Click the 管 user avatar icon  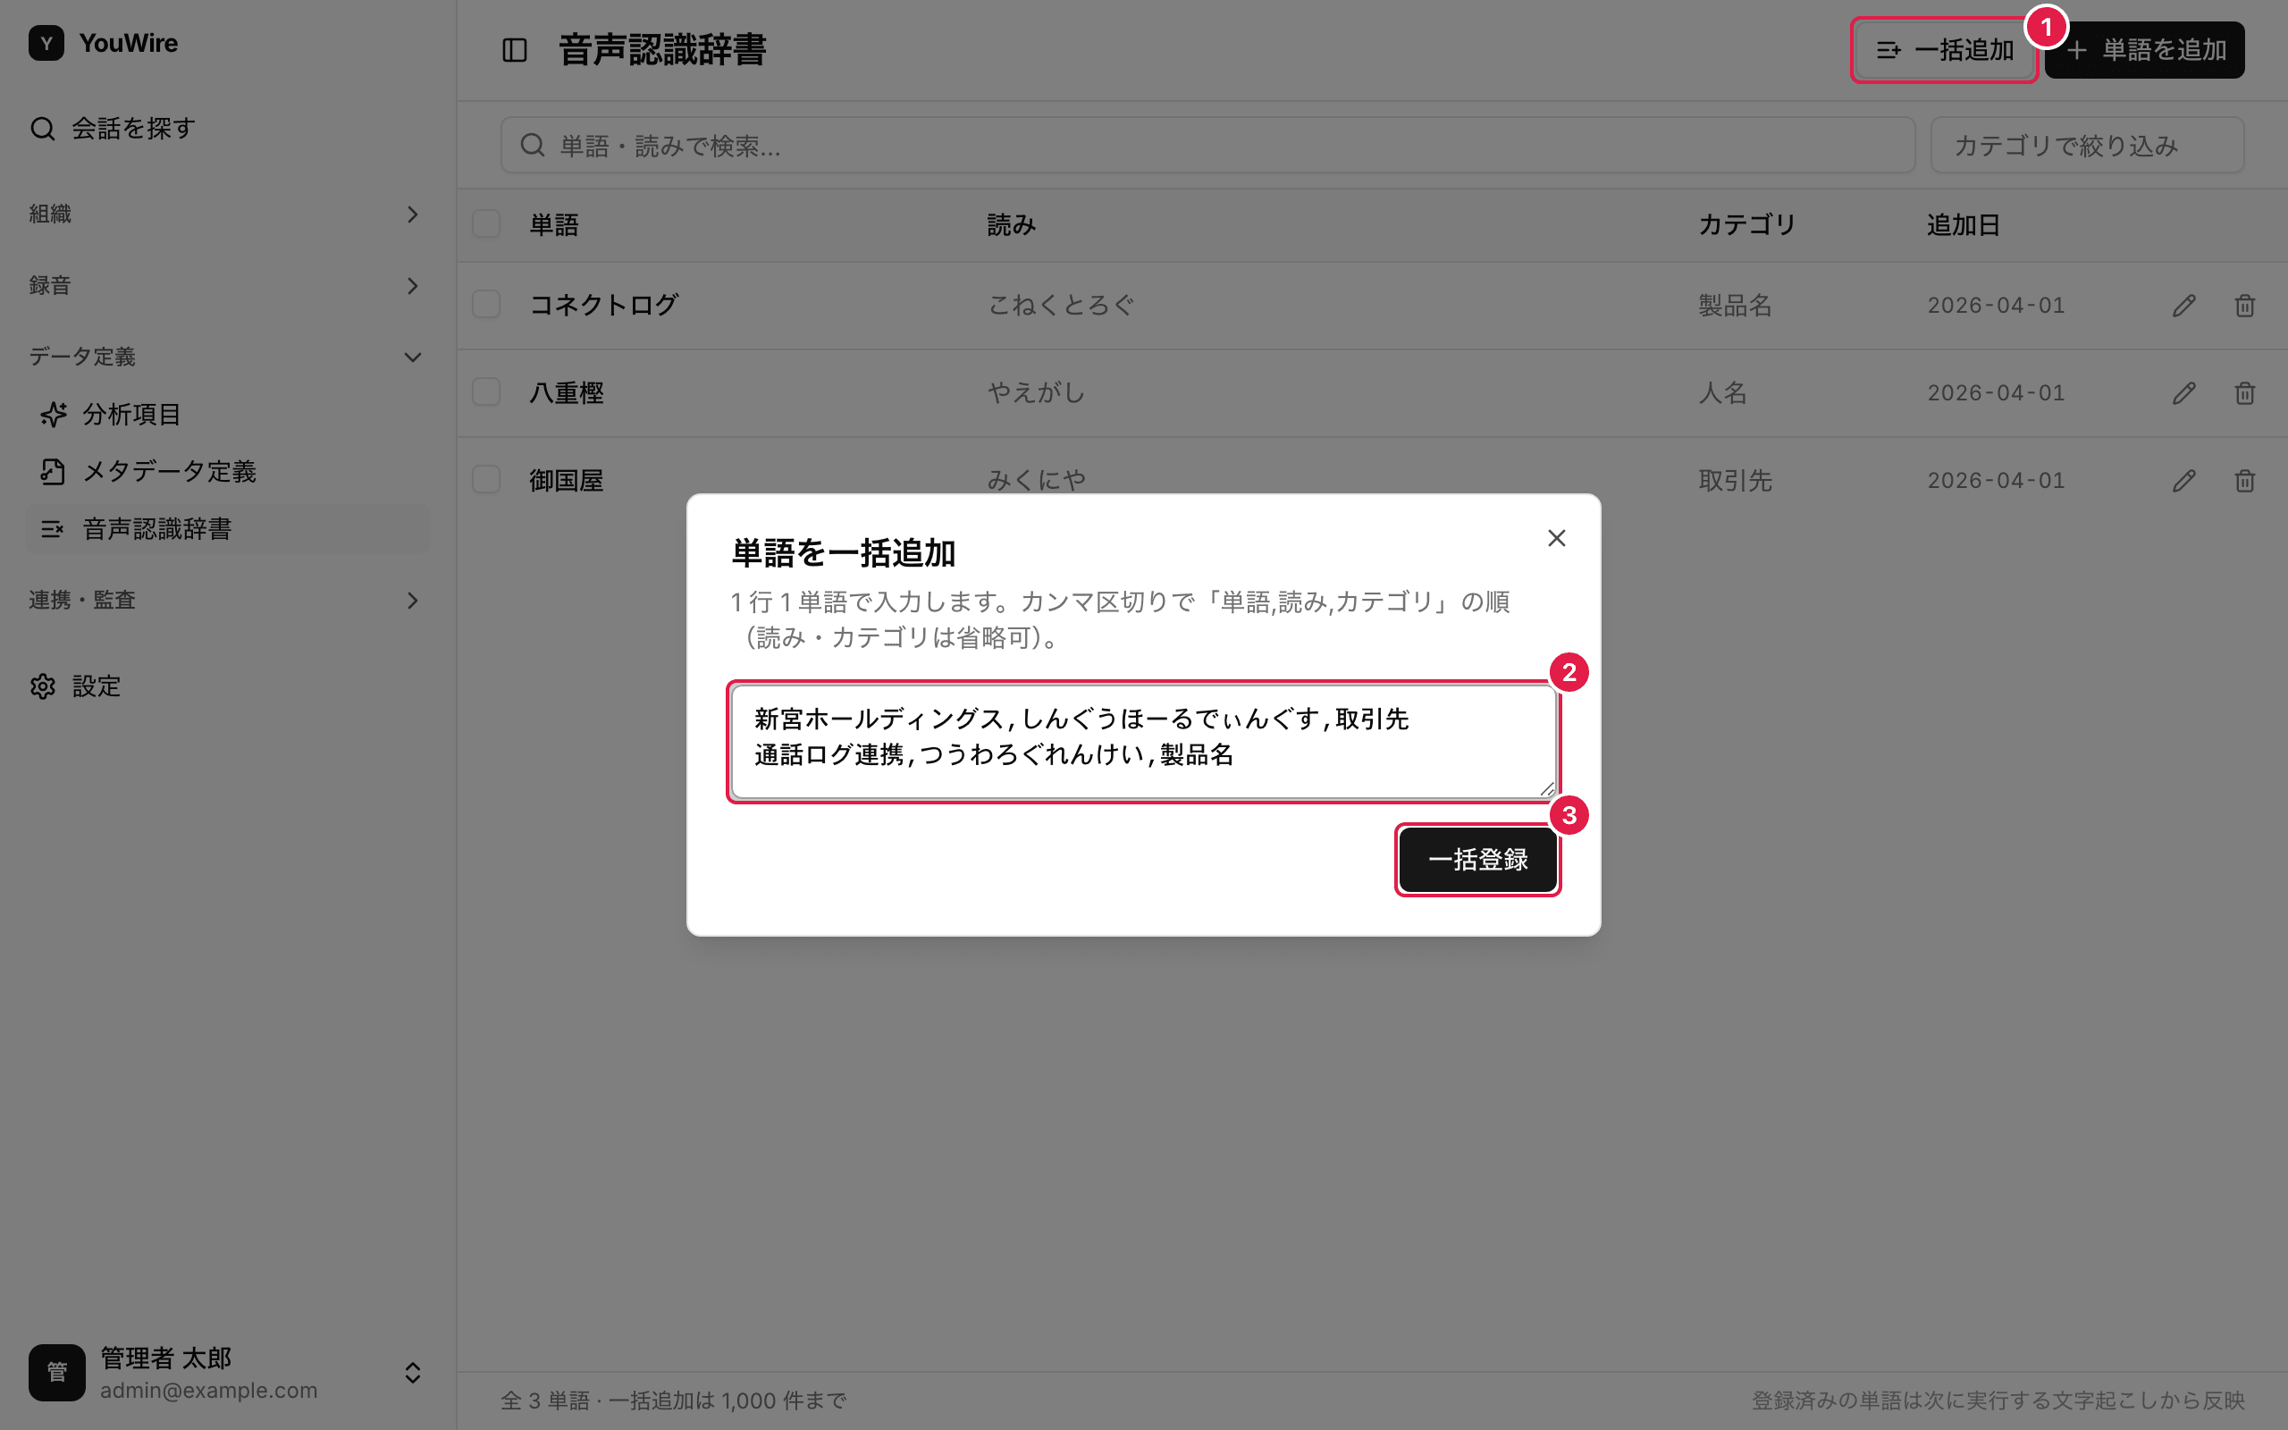(56, 1372)
